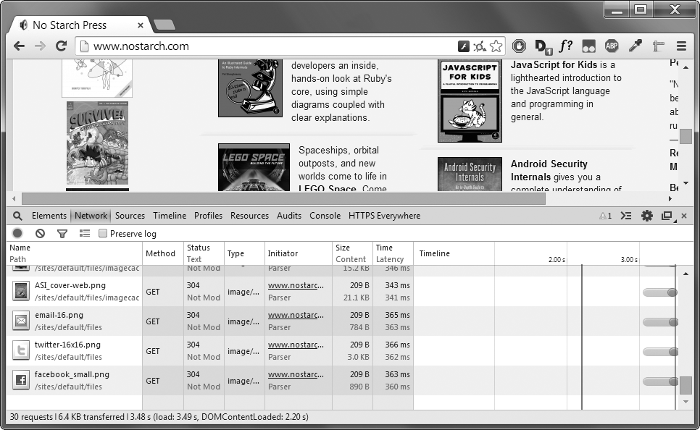Open the HTTPS Everywhere tab
Image resolution: width=700 pixels, height=430 pixels.
click(384, 216)
